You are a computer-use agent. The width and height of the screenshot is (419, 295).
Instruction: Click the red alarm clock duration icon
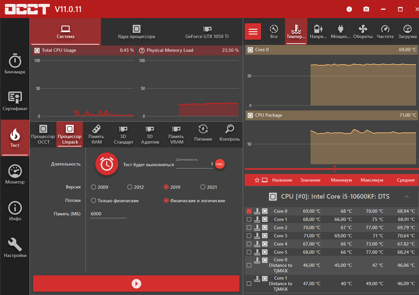107,164
